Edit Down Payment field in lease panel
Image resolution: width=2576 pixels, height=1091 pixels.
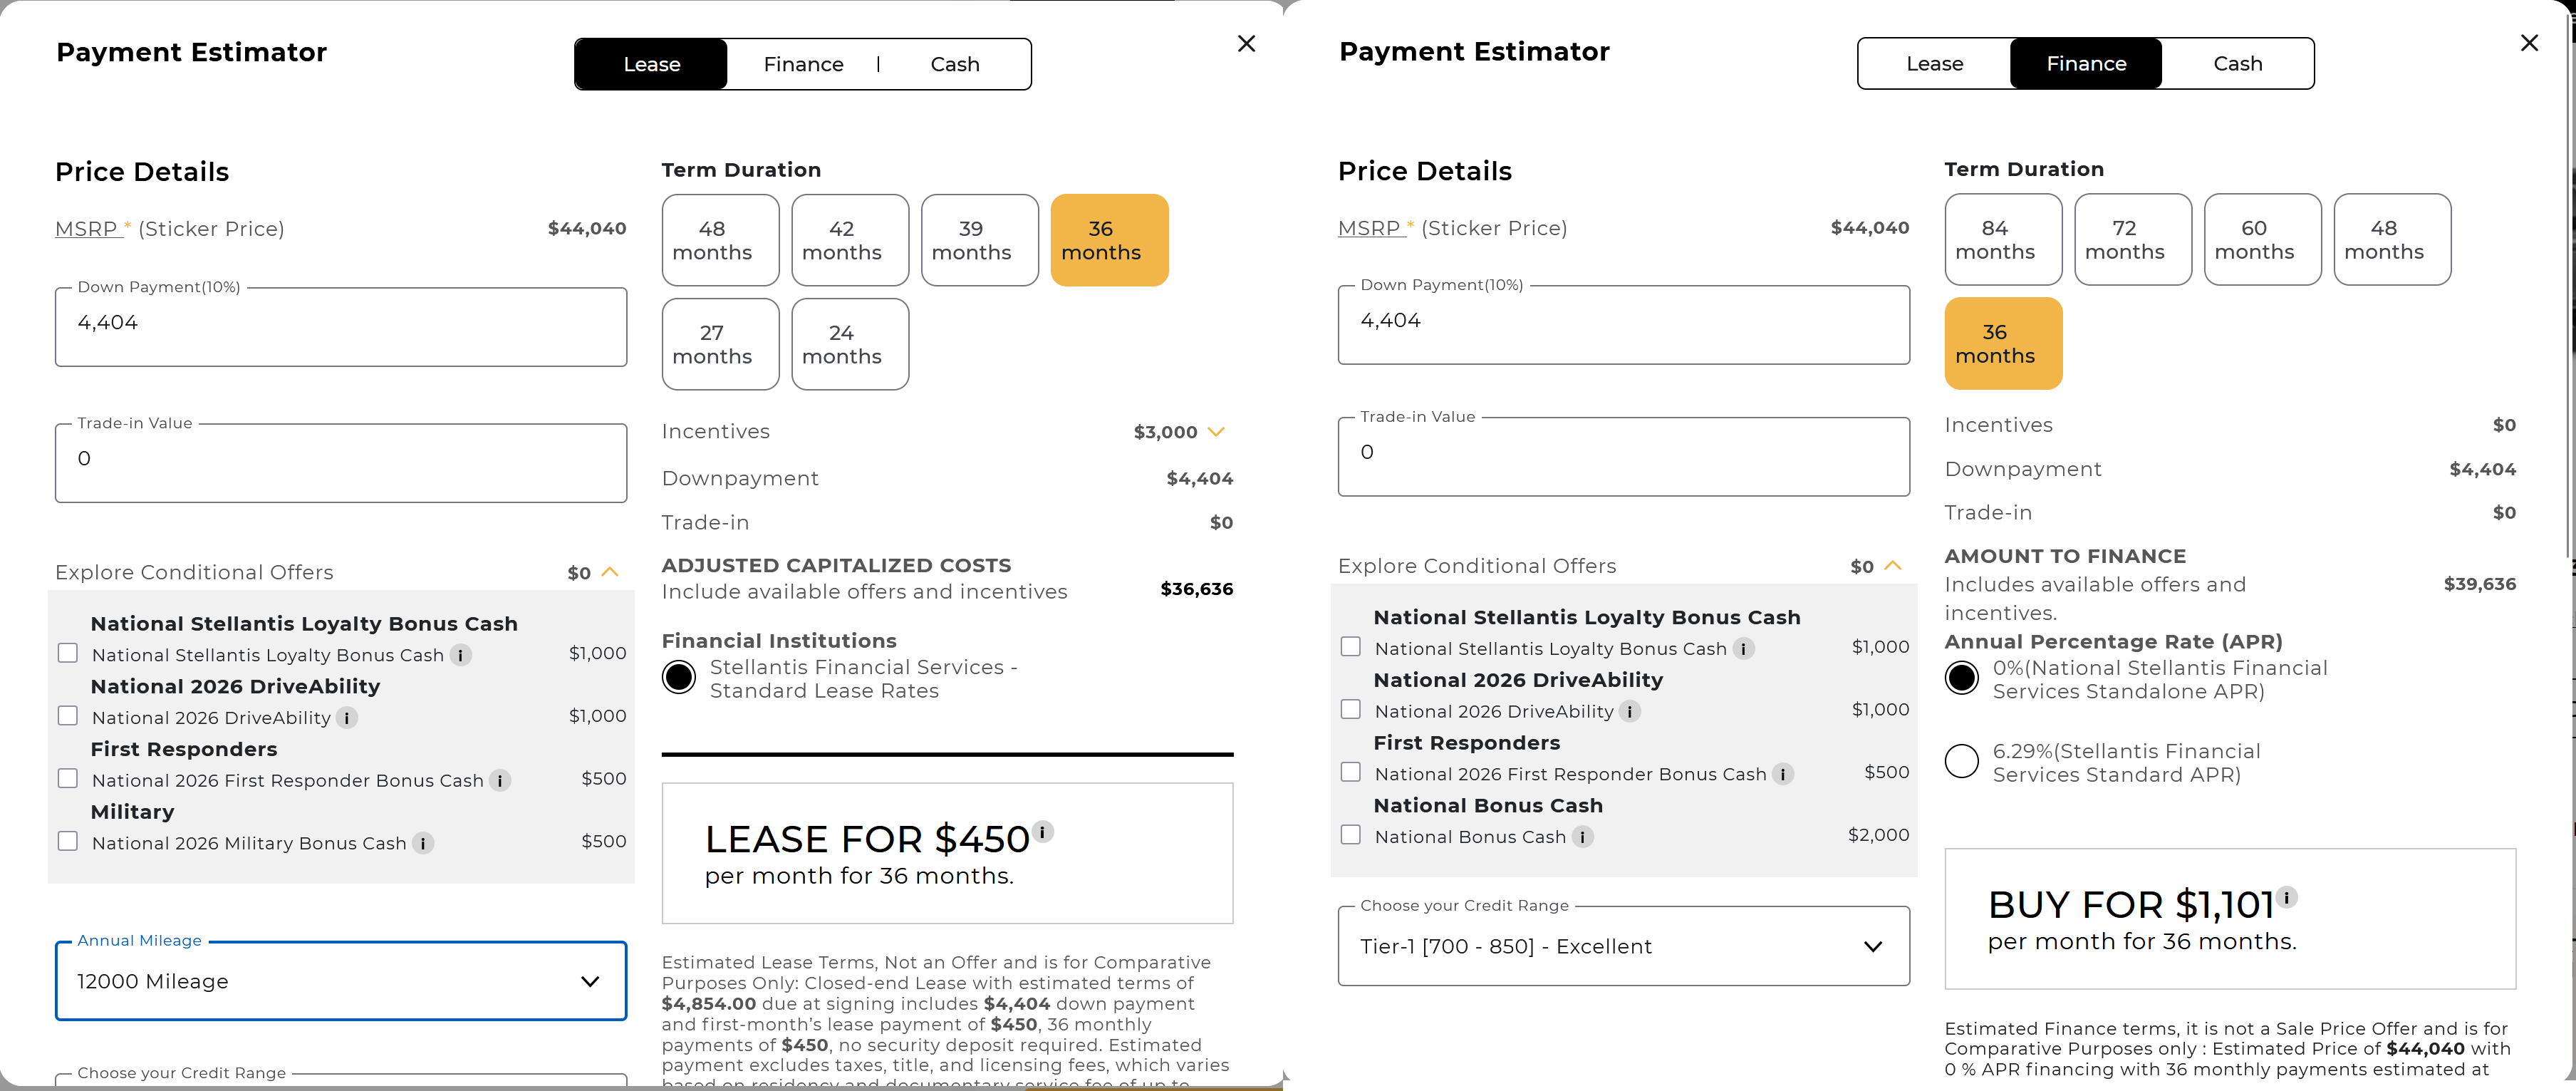[341, 326]
